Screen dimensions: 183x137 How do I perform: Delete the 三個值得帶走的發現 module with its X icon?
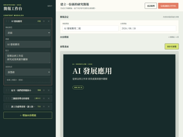tap(49, 98)
